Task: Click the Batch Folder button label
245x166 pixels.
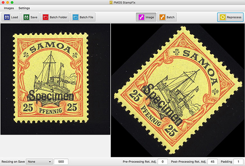Action: (x=58, y=17)
